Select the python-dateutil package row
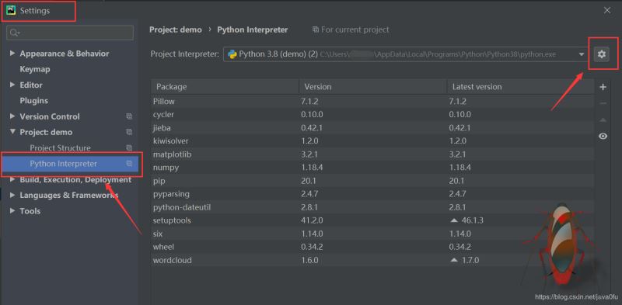 (x=372, y=207)
